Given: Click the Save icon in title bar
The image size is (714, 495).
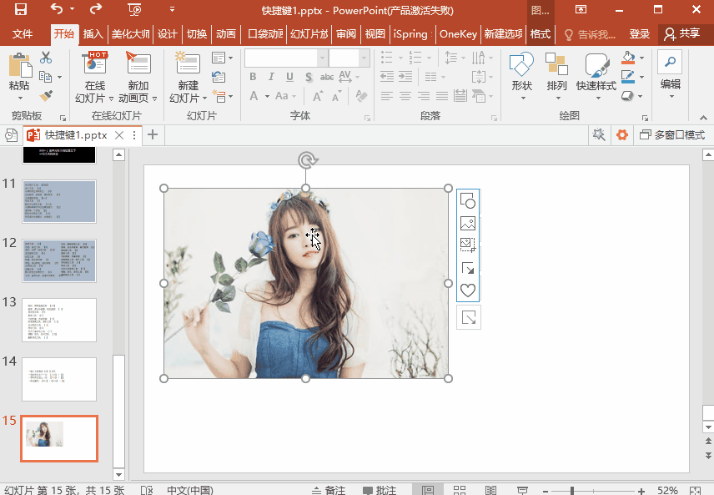Looking at the screenshot, I should (21, 10).
